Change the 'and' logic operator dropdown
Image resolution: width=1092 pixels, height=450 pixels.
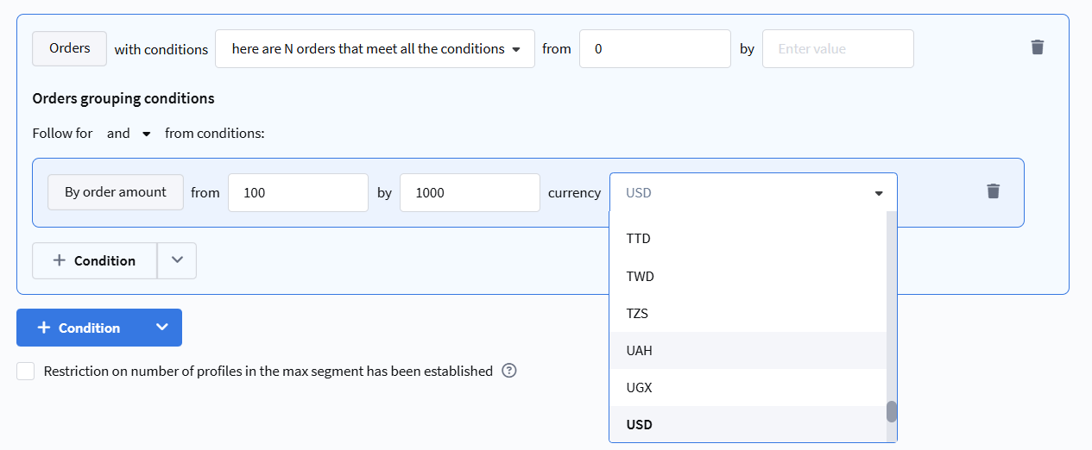tap(129, 134)
